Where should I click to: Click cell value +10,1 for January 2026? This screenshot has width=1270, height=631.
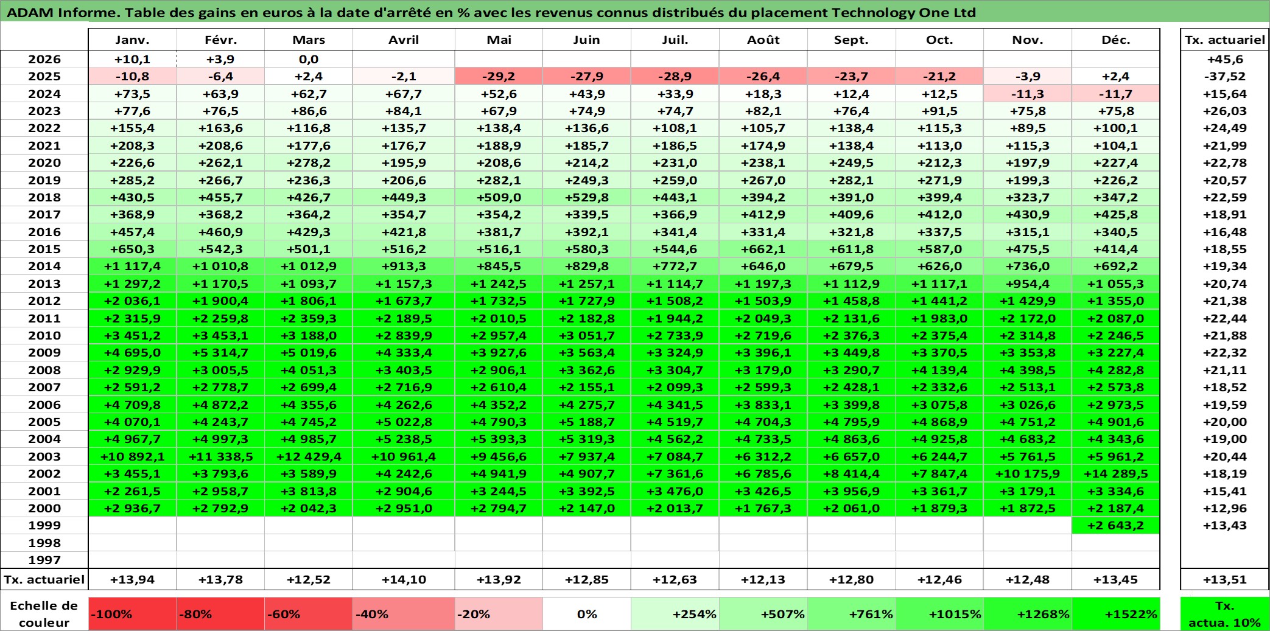133,59
